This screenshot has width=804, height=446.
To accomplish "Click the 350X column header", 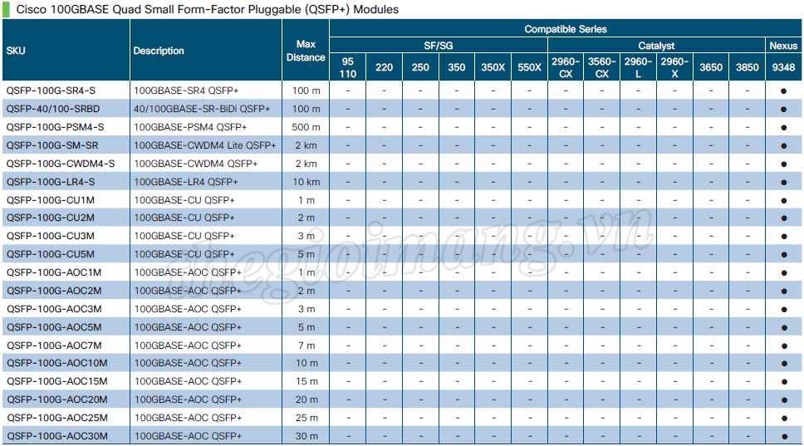I will (x=493, y=67).
